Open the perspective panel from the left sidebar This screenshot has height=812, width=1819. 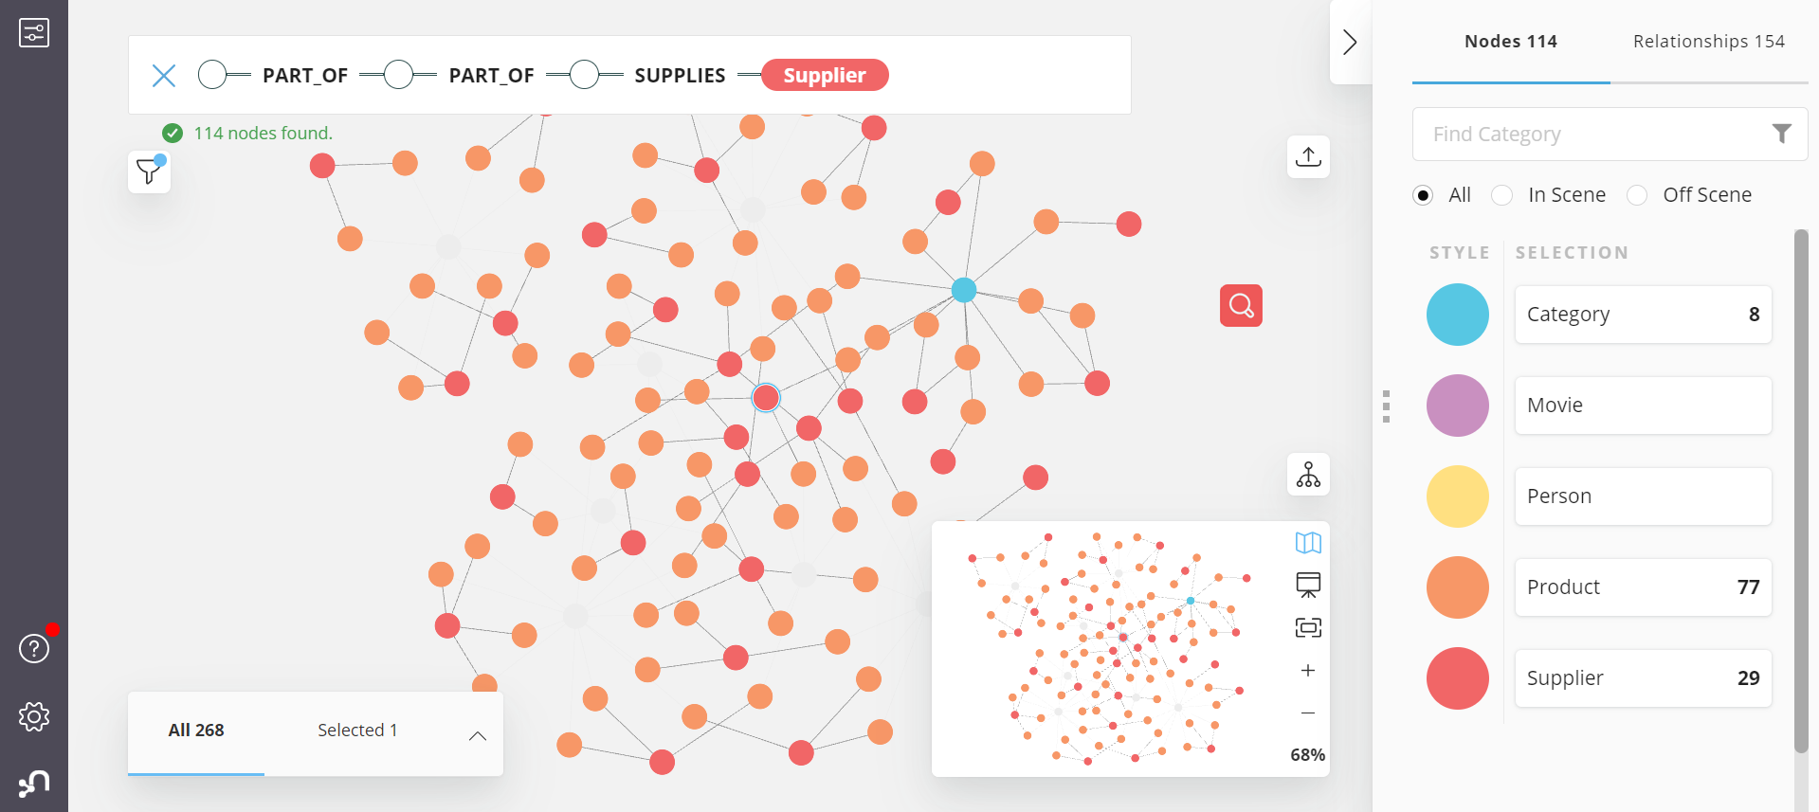pos(34,31)
